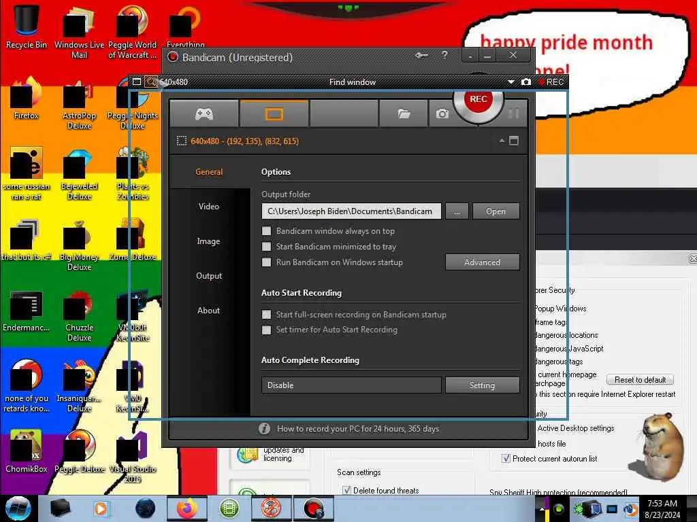Select the Peggle World of Warcraft desktop icon
The height and width of the screenshot is (522, 697).
(x=133, y=31)
